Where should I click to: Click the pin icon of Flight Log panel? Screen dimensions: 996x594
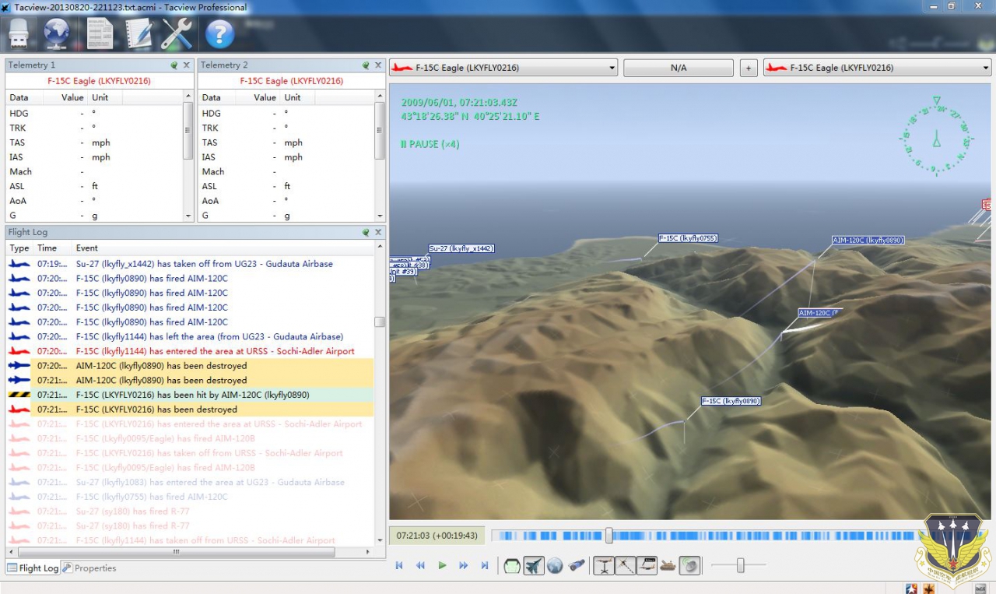[x=366, y=232]
